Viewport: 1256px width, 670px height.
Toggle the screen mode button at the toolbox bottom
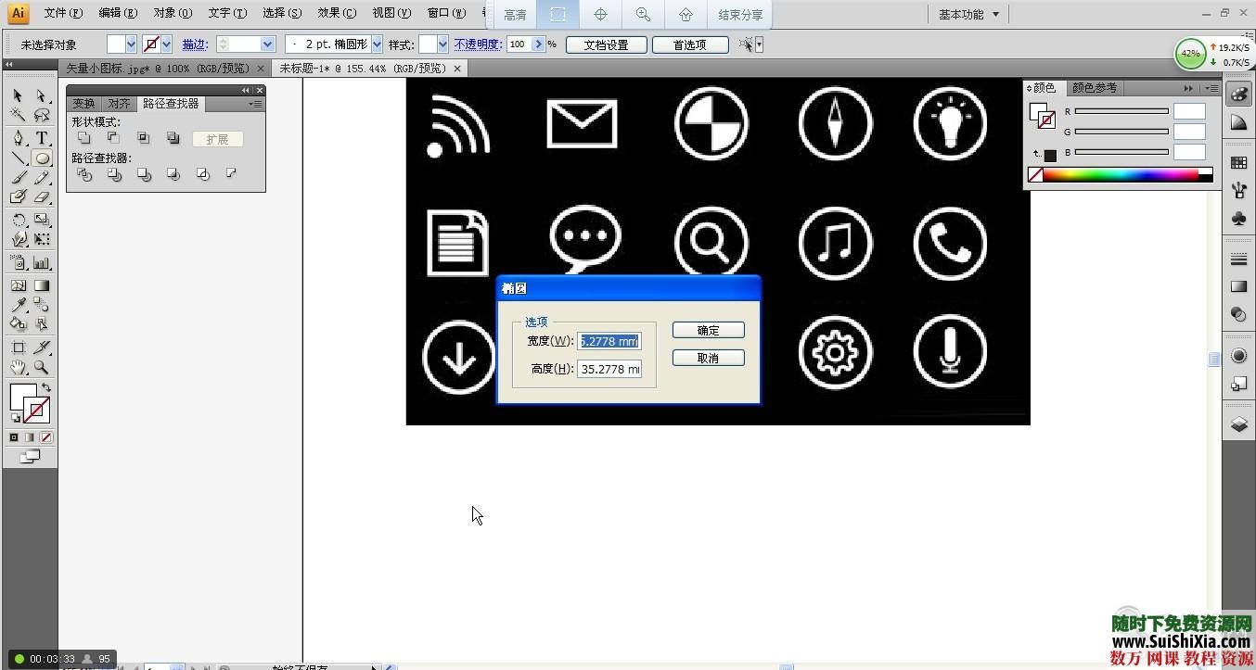[31, 457]
